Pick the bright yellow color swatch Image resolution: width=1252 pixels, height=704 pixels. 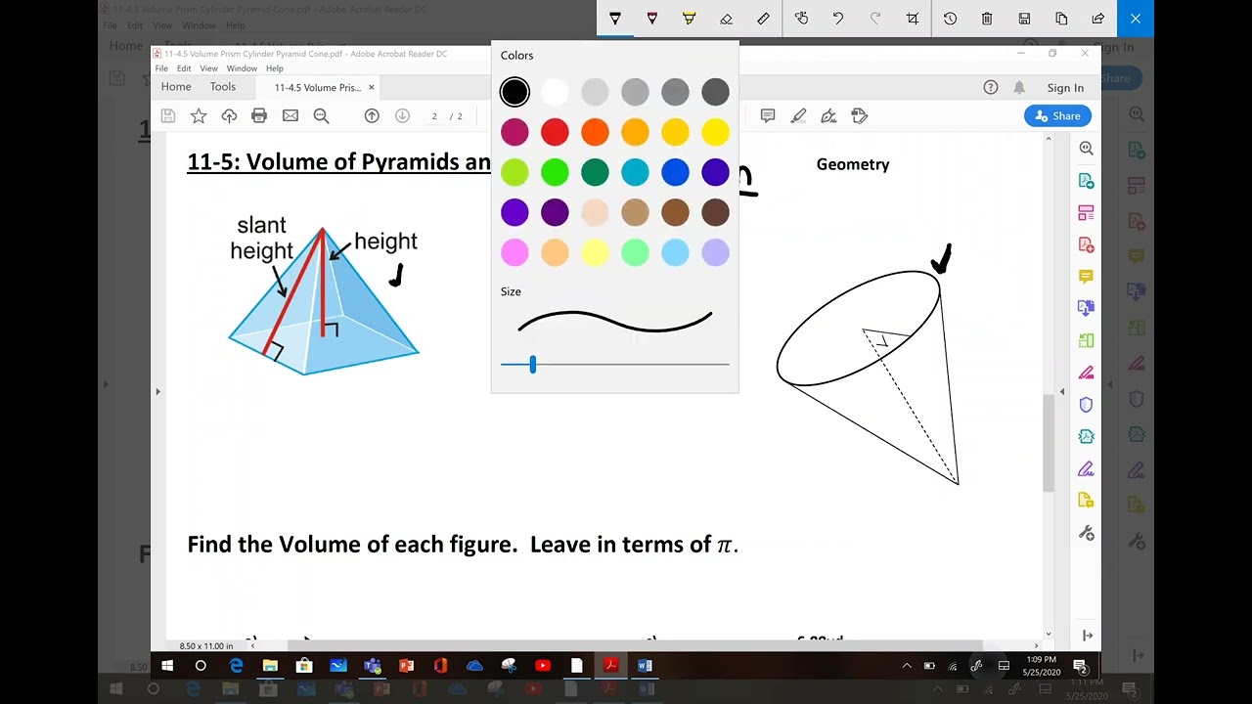pyautogui.click(x=715, y=132)
